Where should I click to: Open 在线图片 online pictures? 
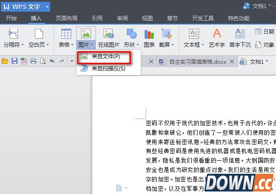(x=109, y=38)
